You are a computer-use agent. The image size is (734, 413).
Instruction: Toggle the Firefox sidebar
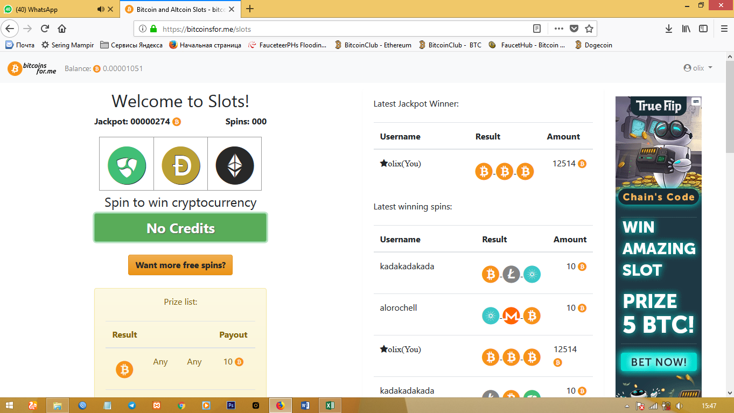tap(703, 29)
